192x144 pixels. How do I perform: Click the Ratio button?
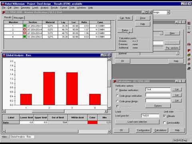(x=125, y=30)
